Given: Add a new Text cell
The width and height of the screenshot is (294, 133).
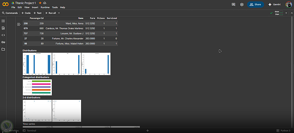Looking at the screenshot, I should [38, 13].
